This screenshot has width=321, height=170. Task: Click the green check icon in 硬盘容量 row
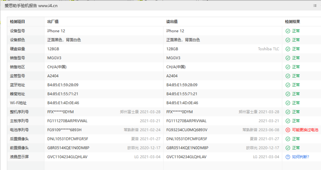(x=288, y=49)
